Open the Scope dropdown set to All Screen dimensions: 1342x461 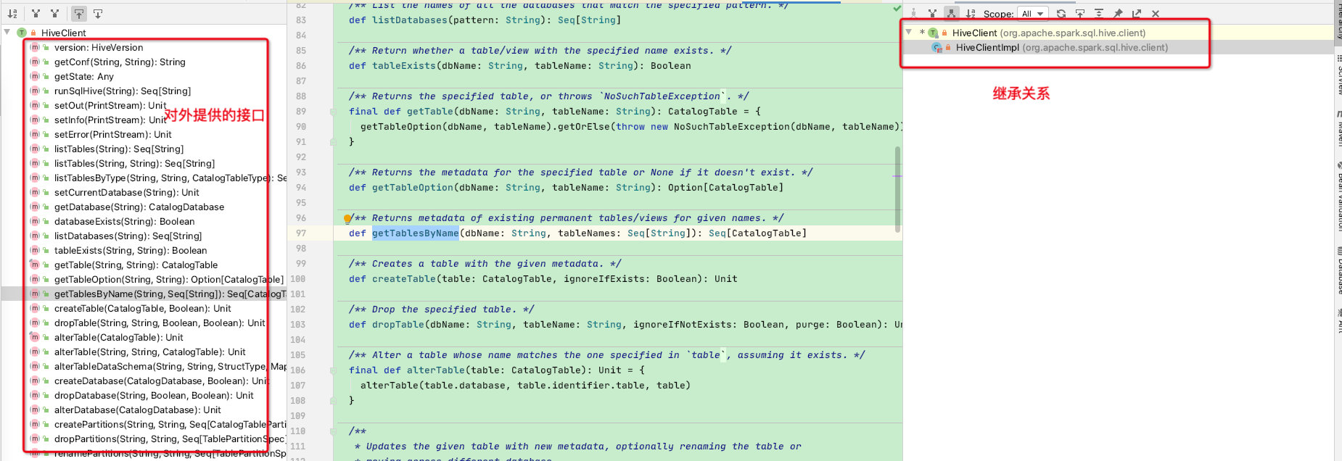tap(1033, 14)
